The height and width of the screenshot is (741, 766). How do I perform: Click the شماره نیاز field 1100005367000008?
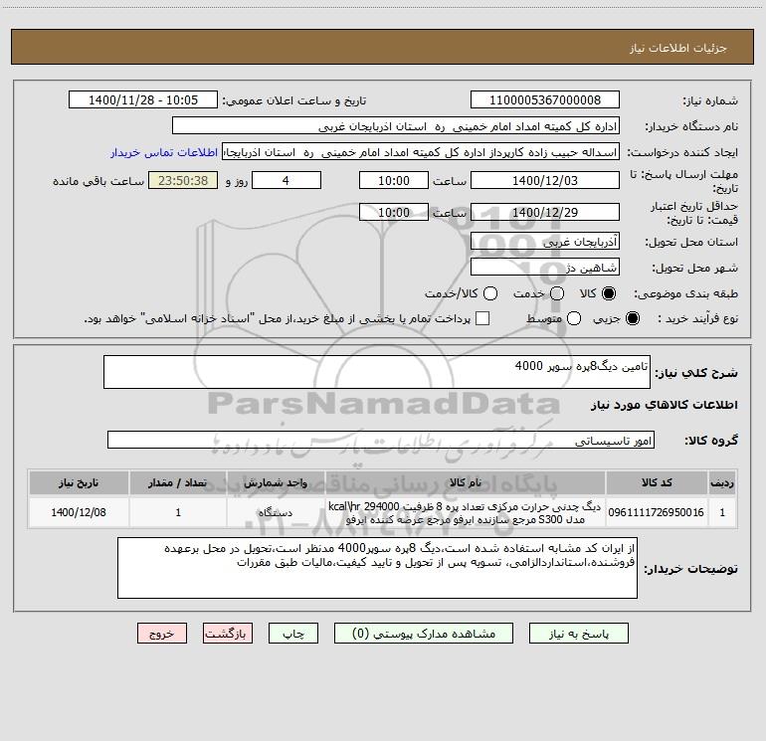point(545,100)
